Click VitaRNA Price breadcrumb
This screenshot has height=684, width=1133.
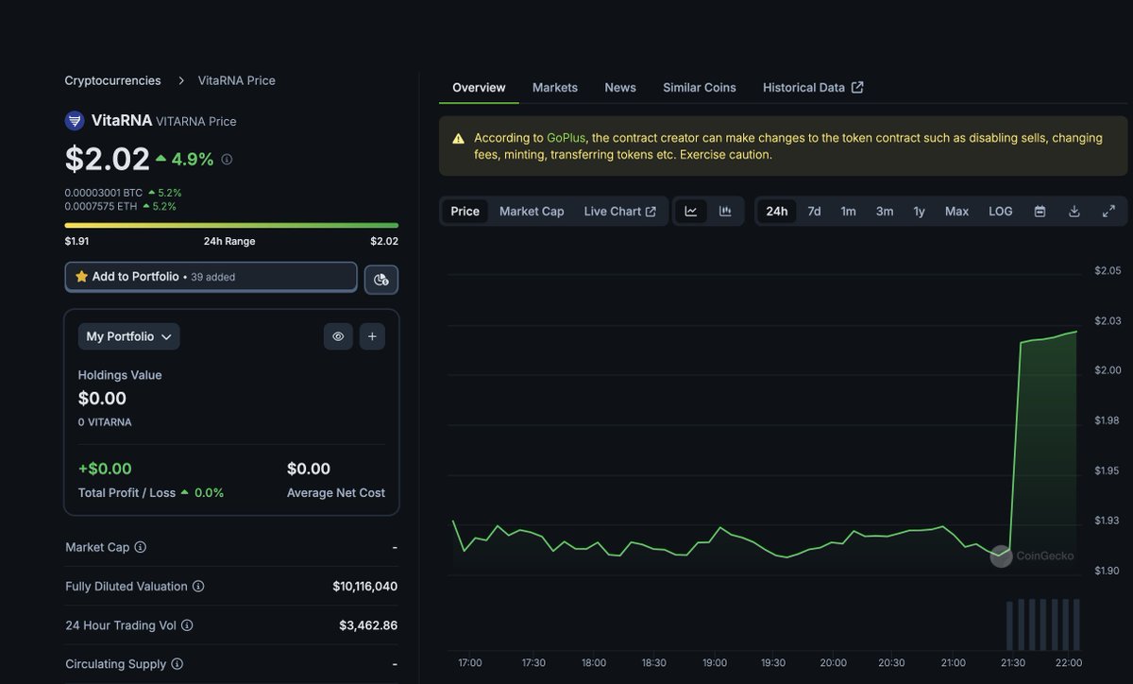click(237, 80)
